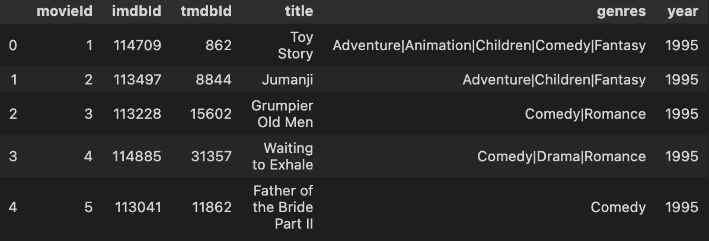
Task: Click the Grumpier Old Men cell
Action: pyautogui.click(x=282, y=113)
